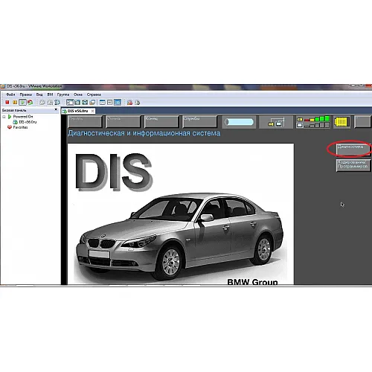
Task: Click the Summary view toolbar icon
Action: coord(103,102)
